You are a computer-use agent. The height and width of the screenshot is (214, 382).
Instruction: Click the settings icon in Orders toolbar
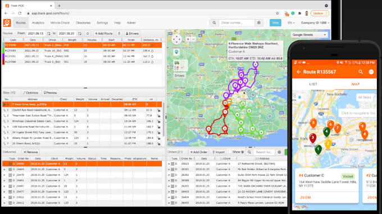point(279,152)
